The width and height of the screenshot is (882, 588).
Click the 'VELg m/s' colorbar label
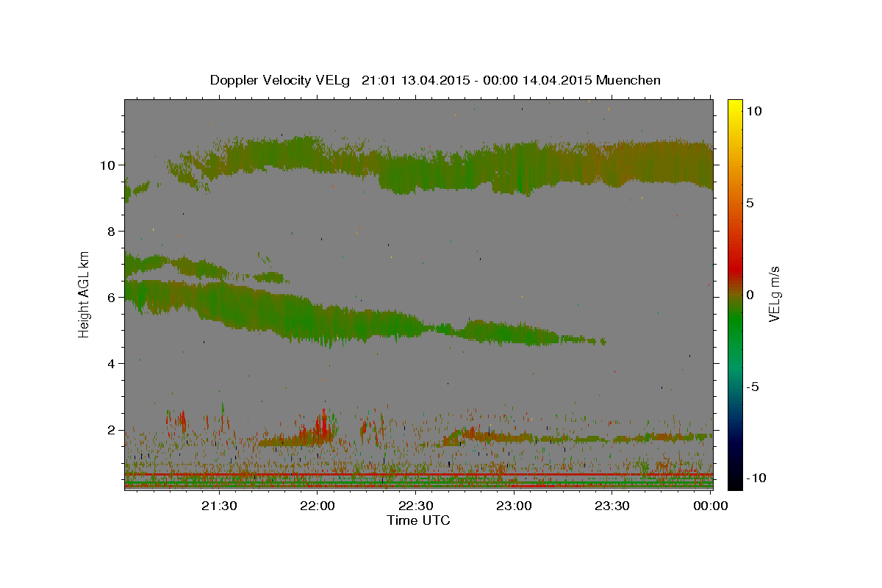(x=774, y=293)
